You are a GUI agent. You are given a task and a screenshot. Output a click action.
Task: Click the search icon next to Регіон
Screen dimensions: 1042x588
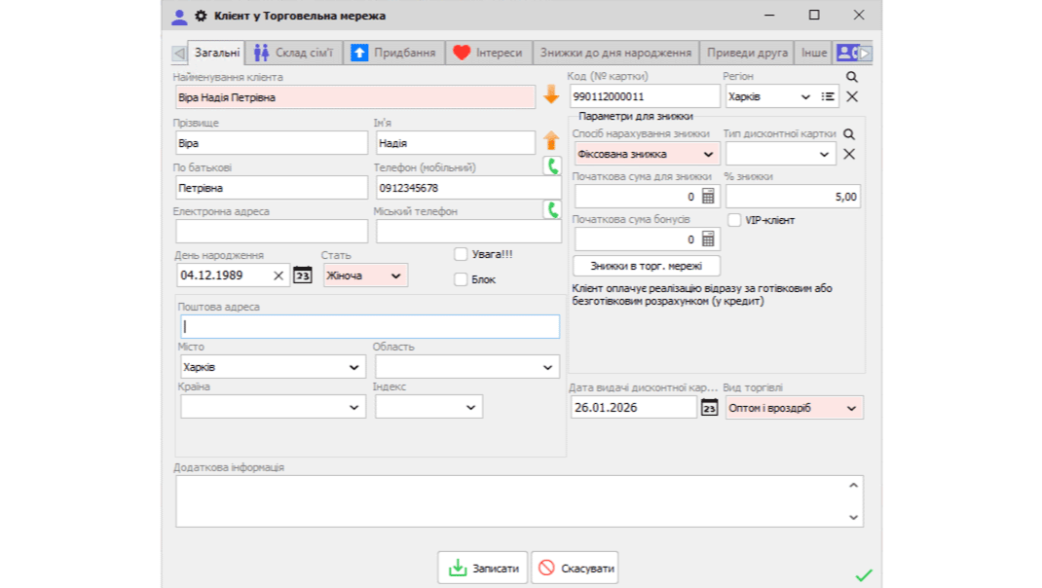tap(852, 77)
